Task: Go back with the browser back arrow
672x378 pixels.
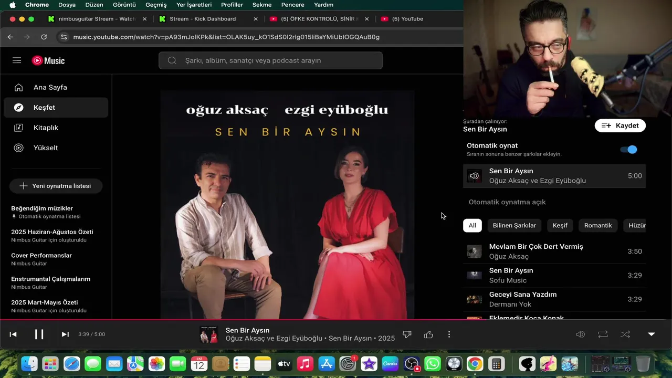Action: pyautogui.click(x=10, y=37)
